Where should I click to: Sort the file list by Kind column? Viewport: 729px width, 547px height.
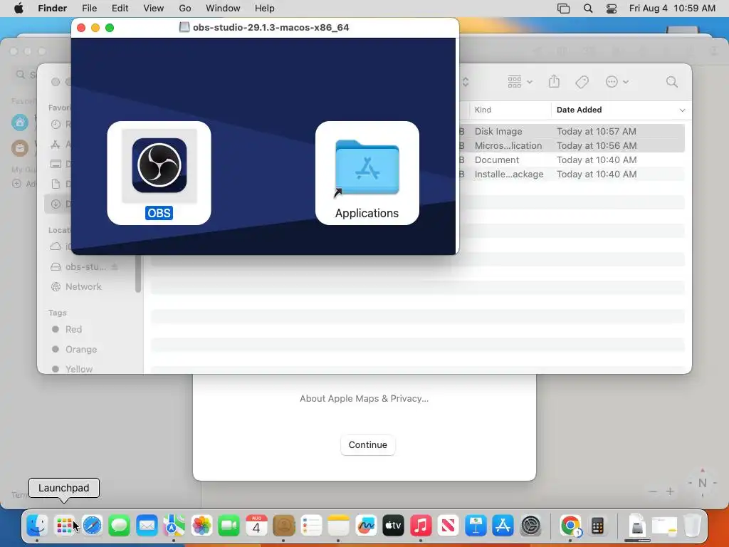click(483, 110)
